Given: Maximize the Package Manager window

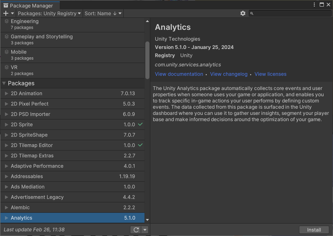Looking at the screenshot, I should coord(322,5).
